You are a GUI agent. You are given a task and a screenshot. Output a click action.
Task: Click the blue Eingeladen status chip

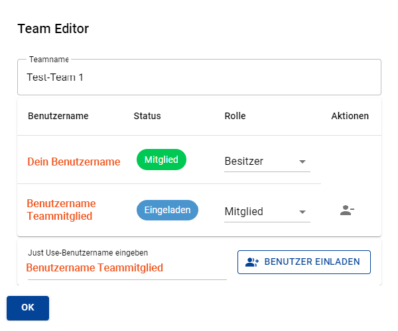click(167, 210)
